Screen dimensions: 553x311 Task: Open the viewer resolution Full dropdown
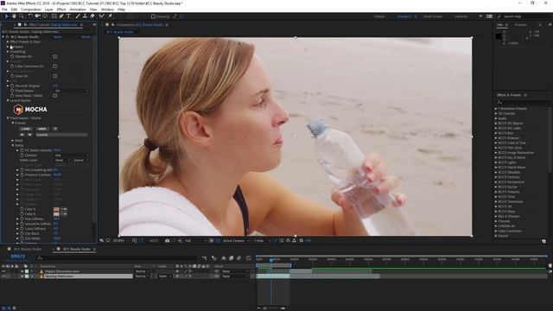click(196, 241)
